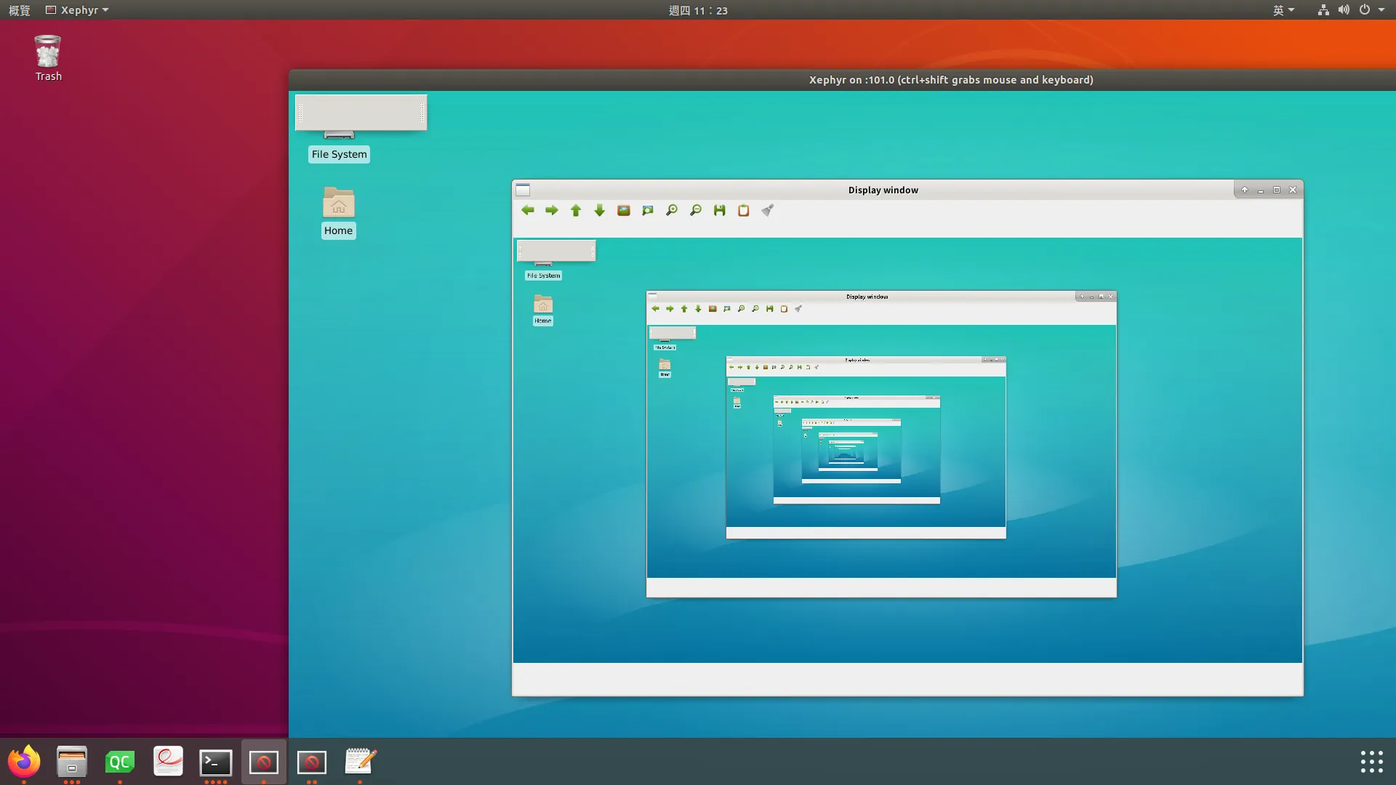
Task: Click the clipboard paste toolbar icon
Action: [743, 210]
